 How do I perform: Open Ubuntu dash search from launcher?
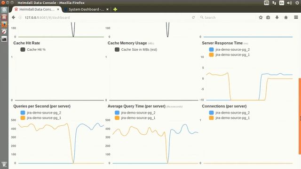click(x=4, y=9)
